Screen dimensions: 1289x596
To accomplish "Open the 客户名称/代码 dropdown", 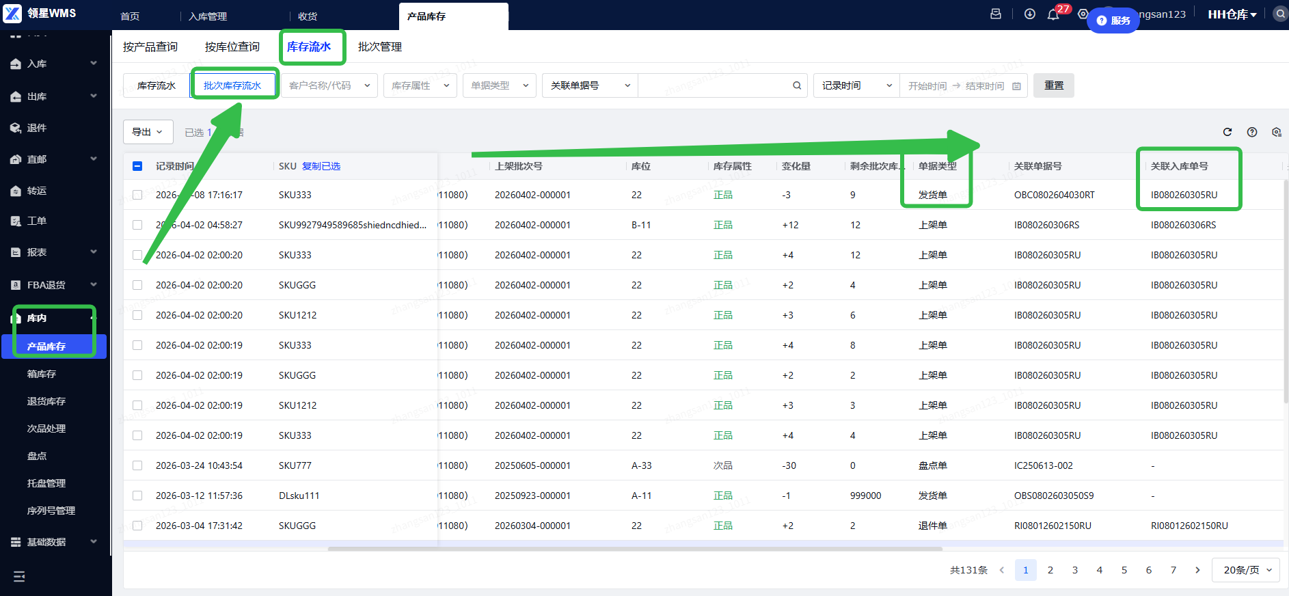I will coord(329,85).
